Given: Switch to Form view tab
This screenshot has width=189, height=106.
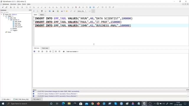Looking at the screenshot, I should (45, 48).
